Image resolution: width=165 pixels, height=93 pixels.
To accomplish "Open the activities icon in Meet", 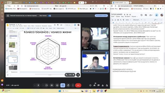I will (103, 86).
